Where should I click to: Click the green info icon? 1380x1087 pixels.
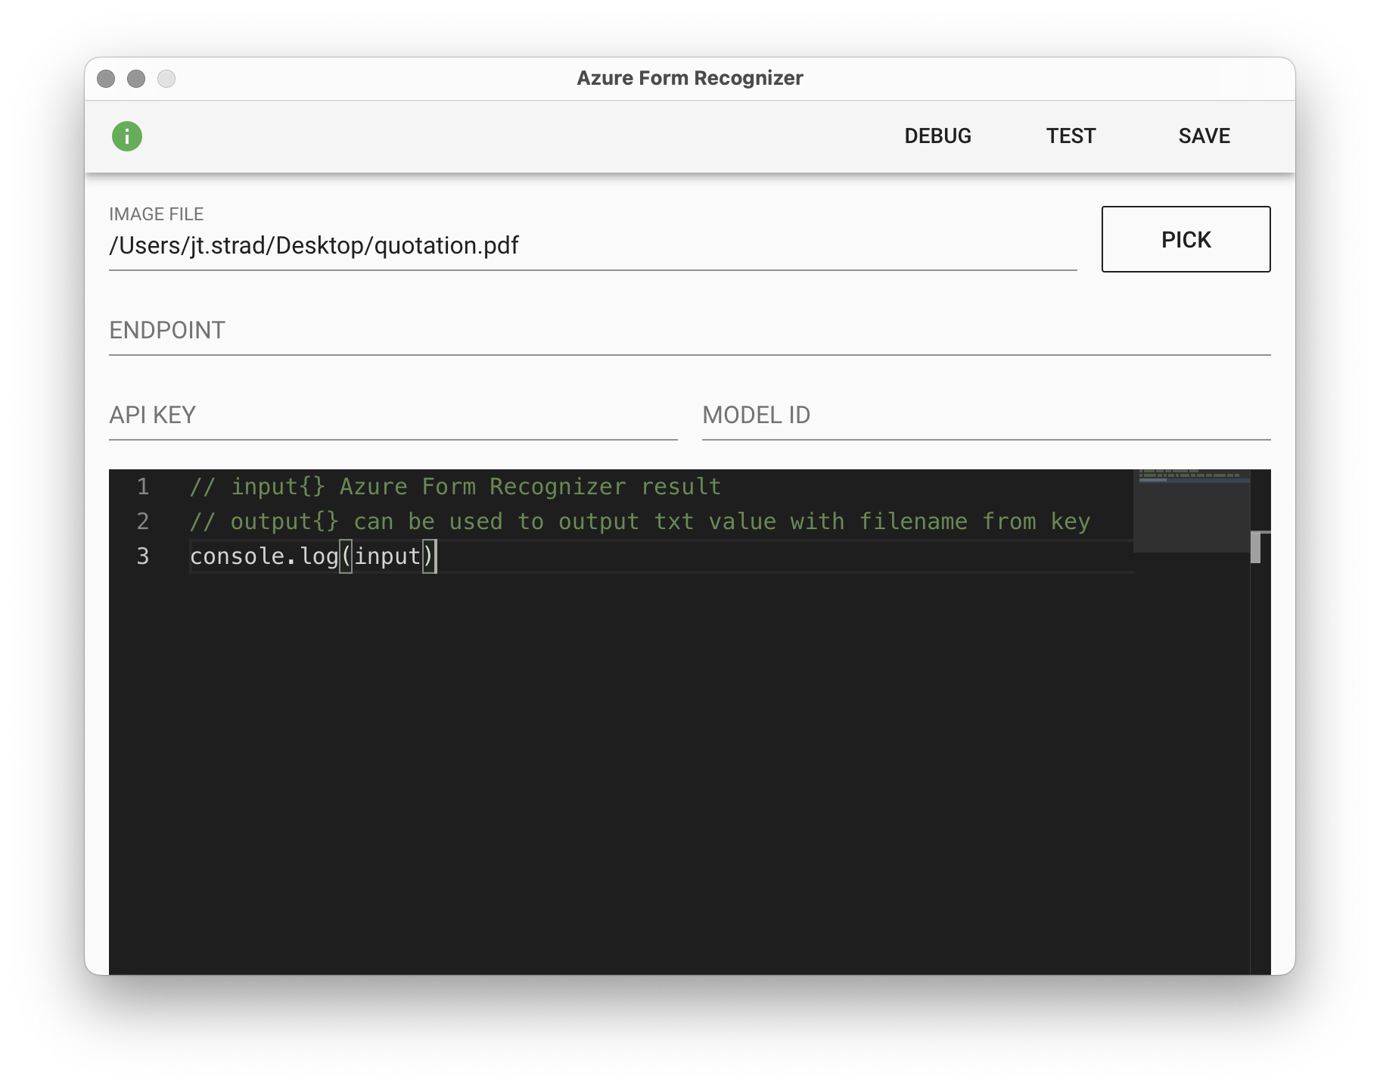point(127,136)
